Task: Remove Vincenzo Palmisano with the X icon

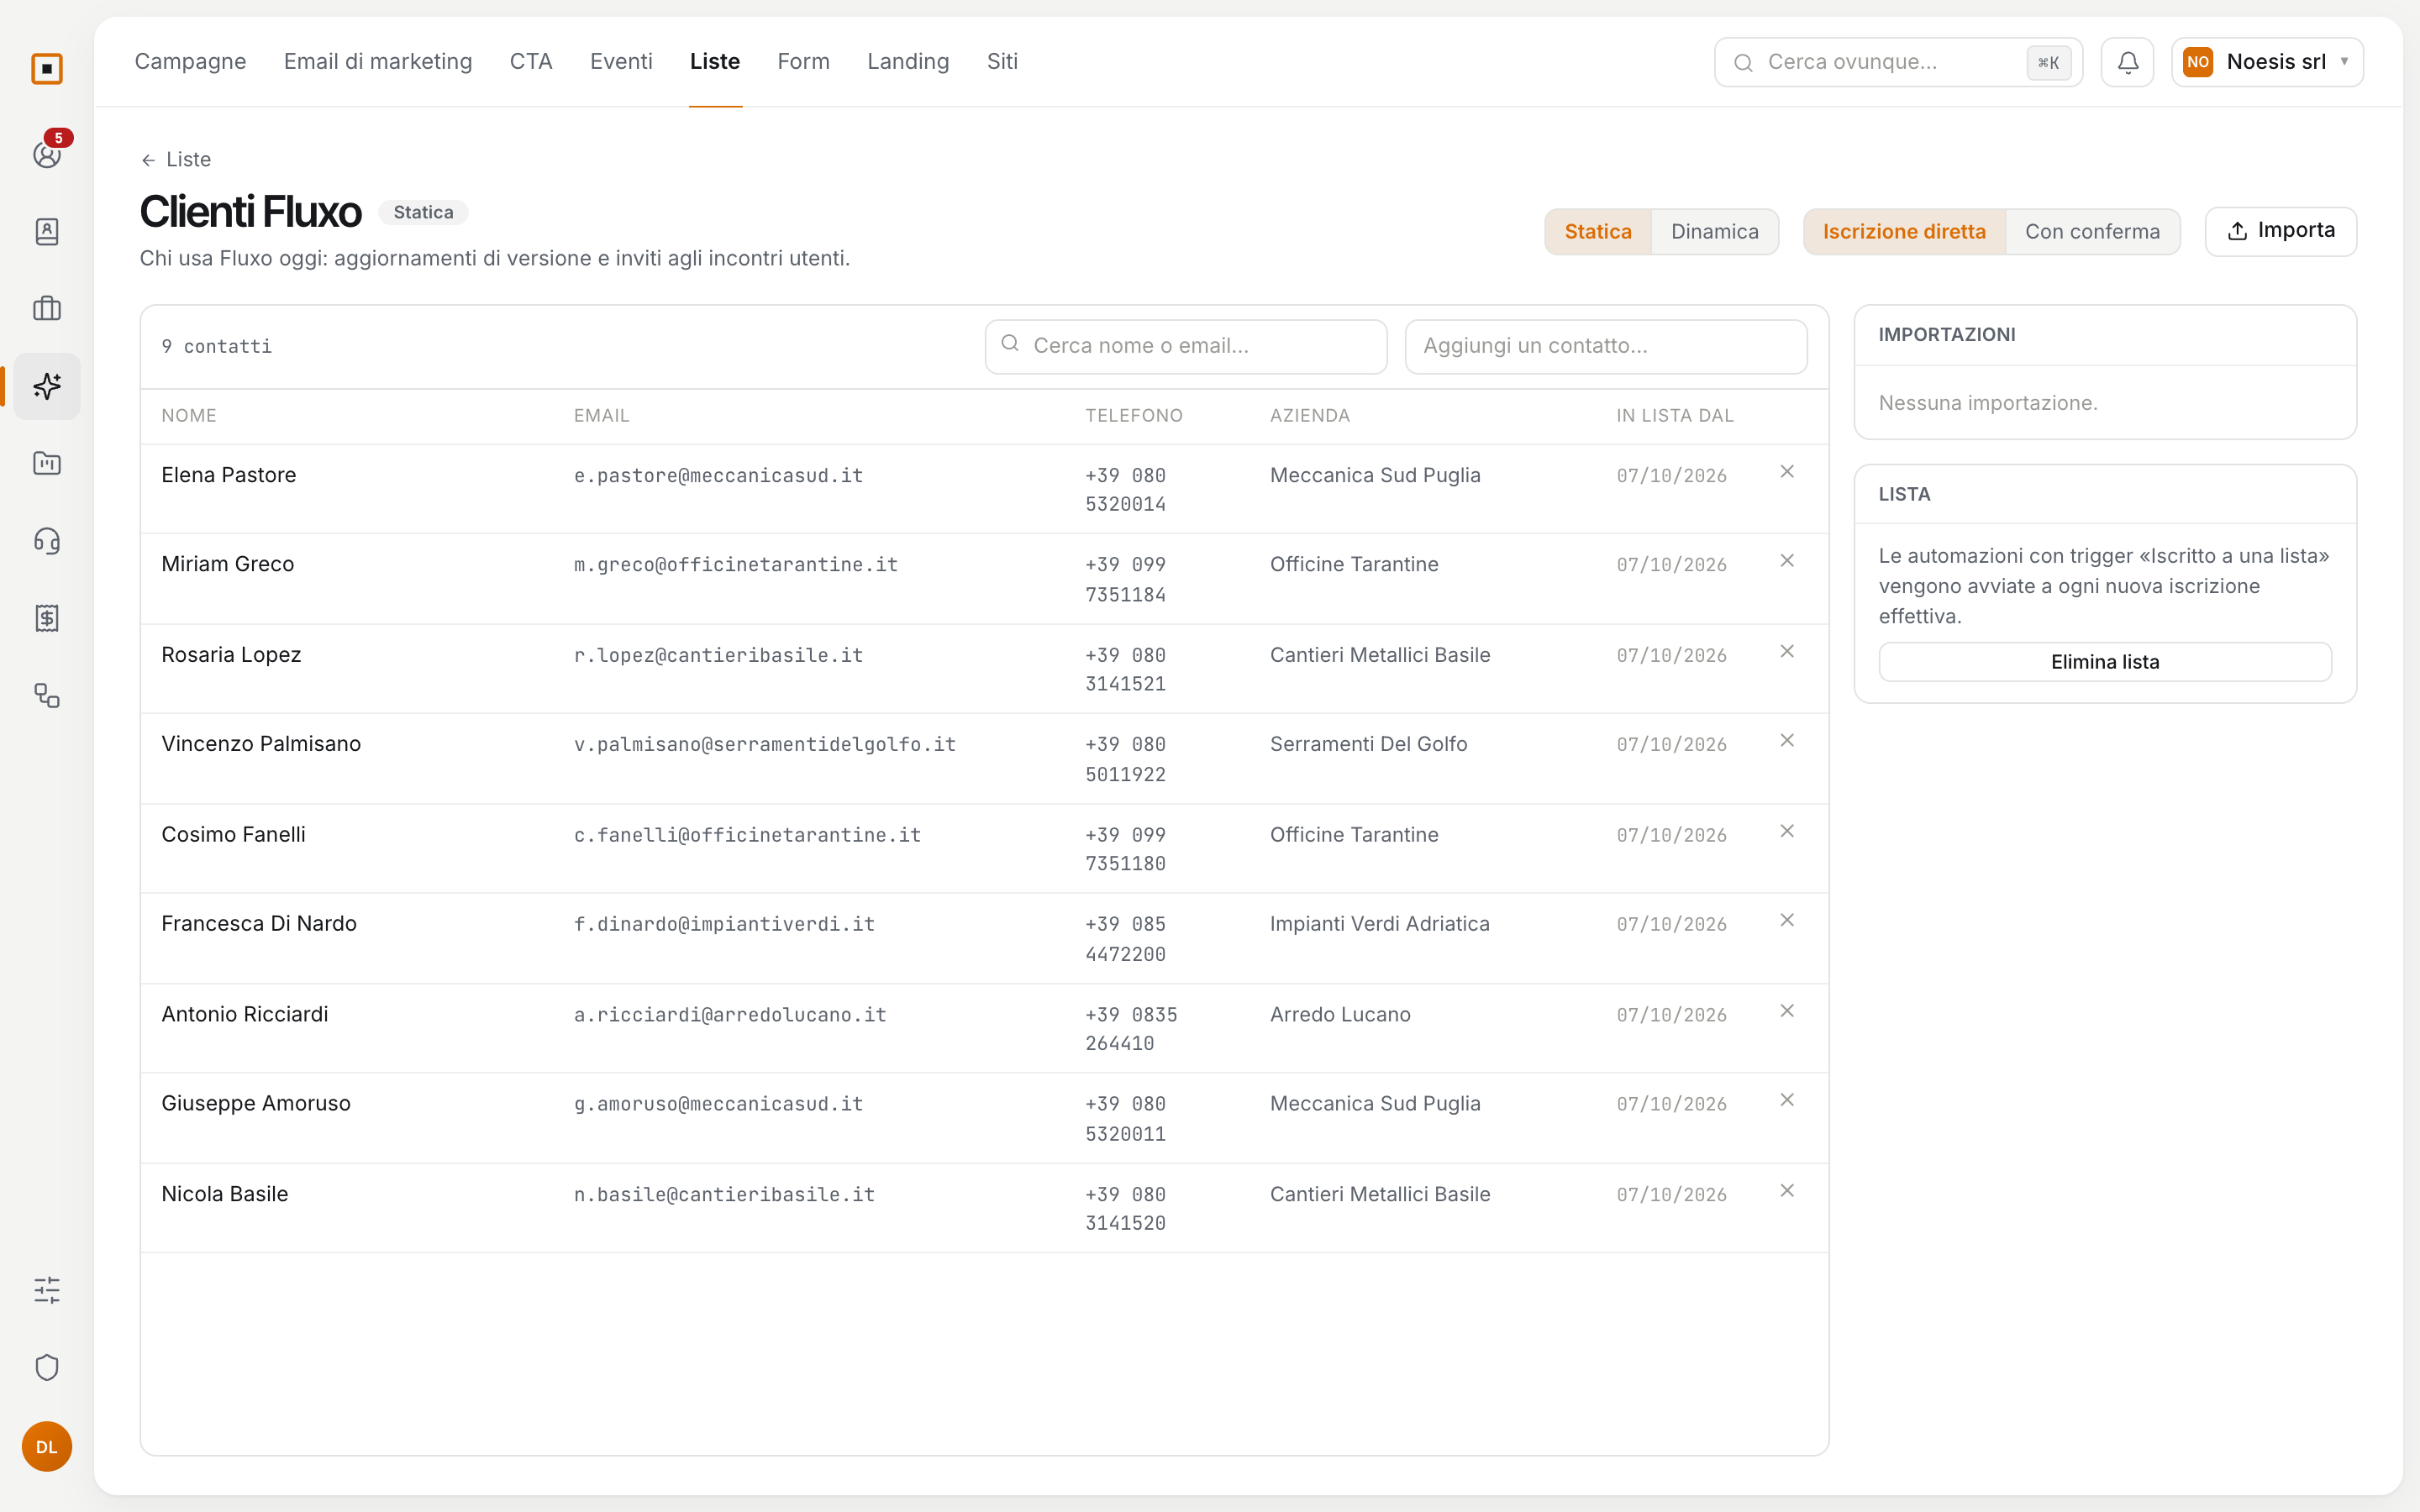Action: [x=1787, y=741]
